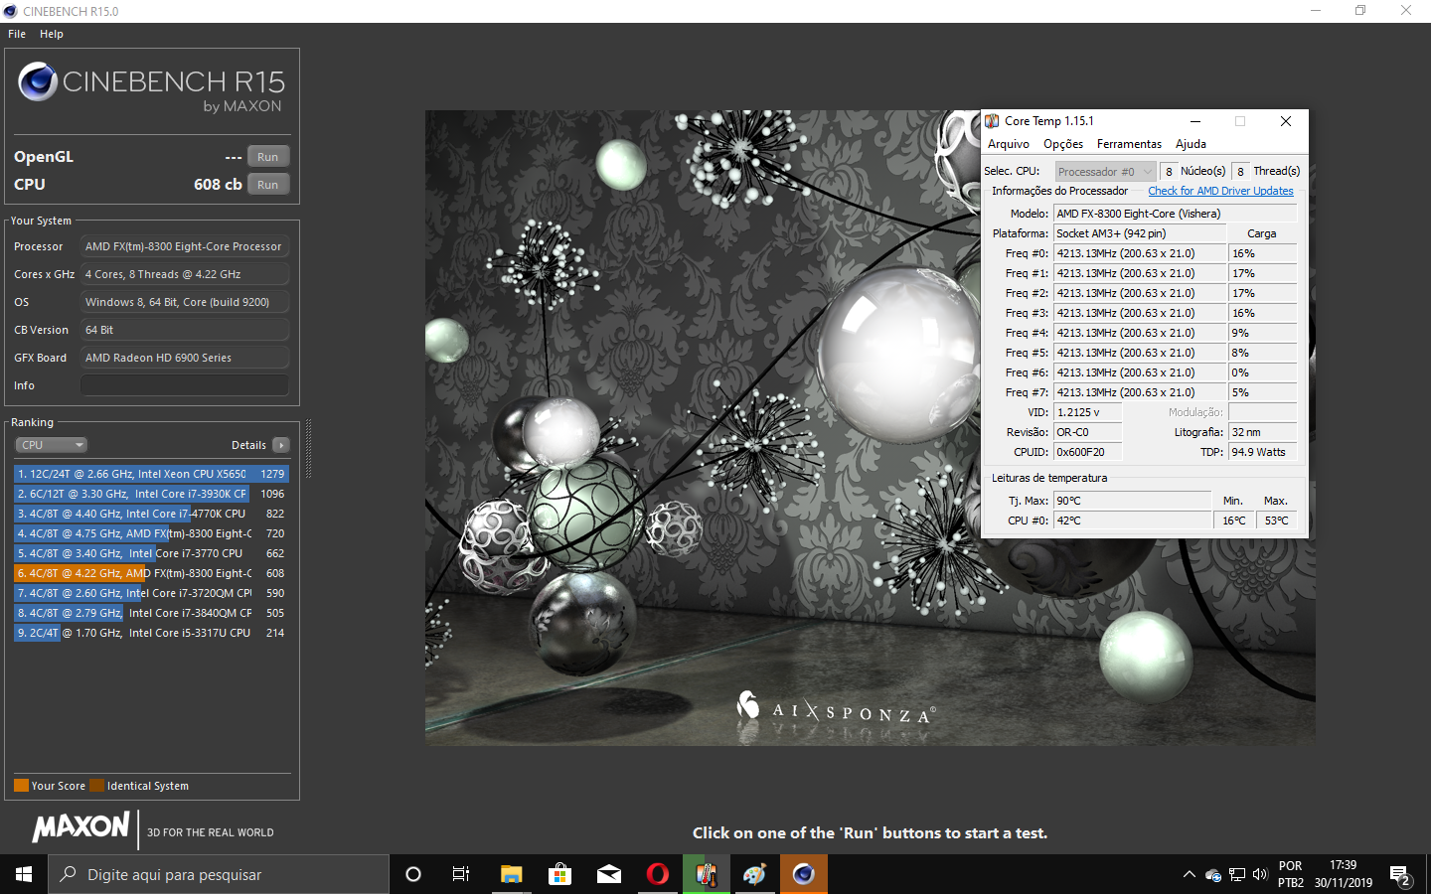Open Cortana circle icon on taskbar
The image size is (1431, 894).
413,874
